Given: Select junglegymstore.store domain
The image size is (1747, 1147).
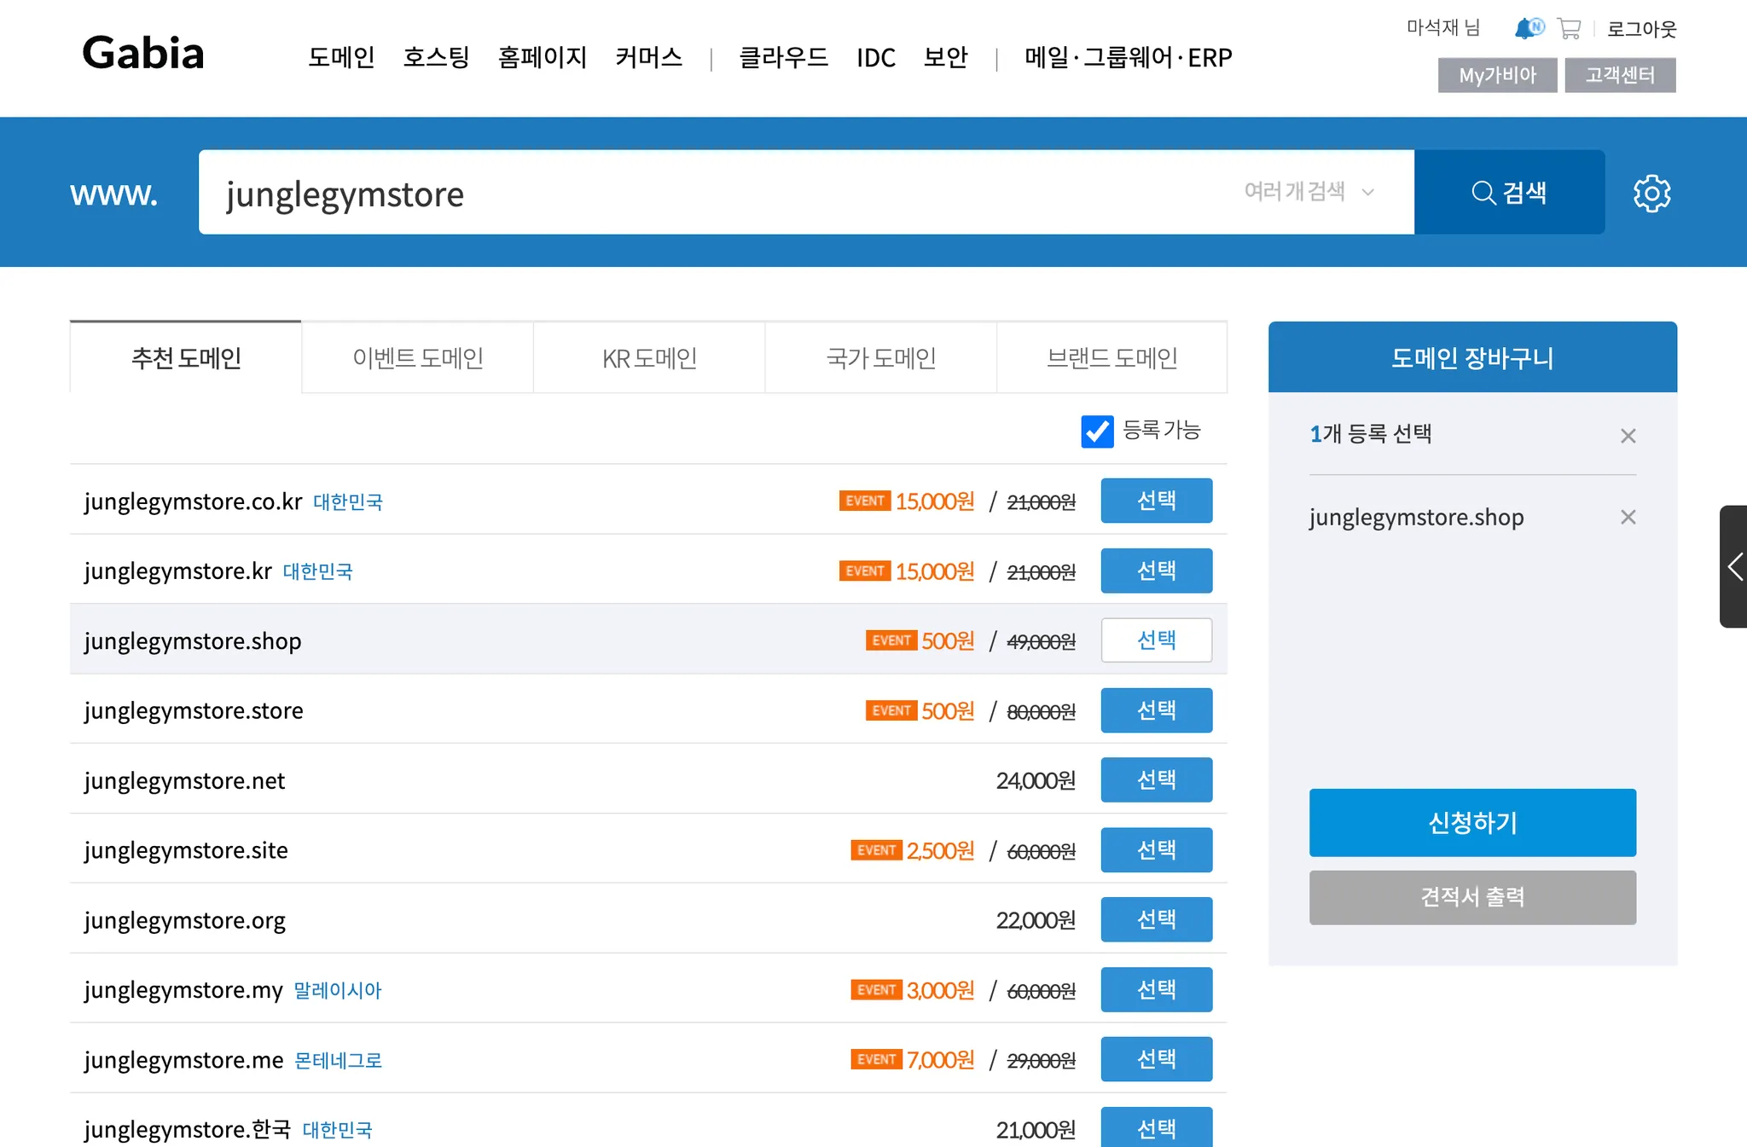Looking at the screenshot, I should [1156, 710].
